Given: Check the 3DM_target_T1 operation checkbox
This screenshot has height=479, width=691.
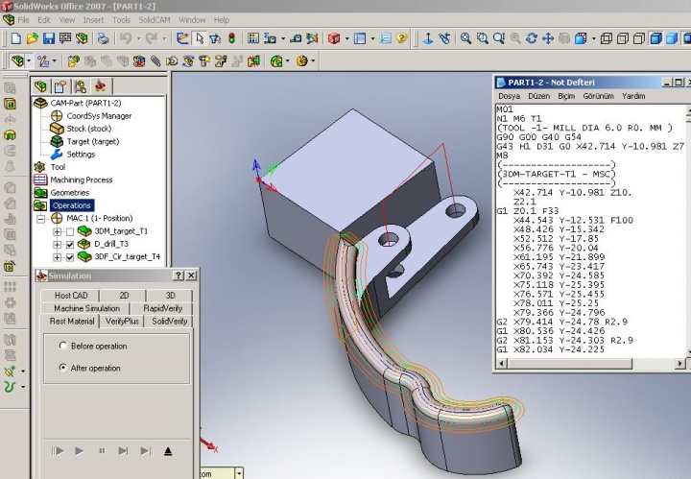Looking at the screenshot, I should point(69,231).
